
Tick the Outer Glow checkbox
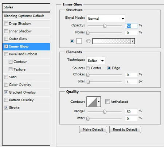coord(6,39)
